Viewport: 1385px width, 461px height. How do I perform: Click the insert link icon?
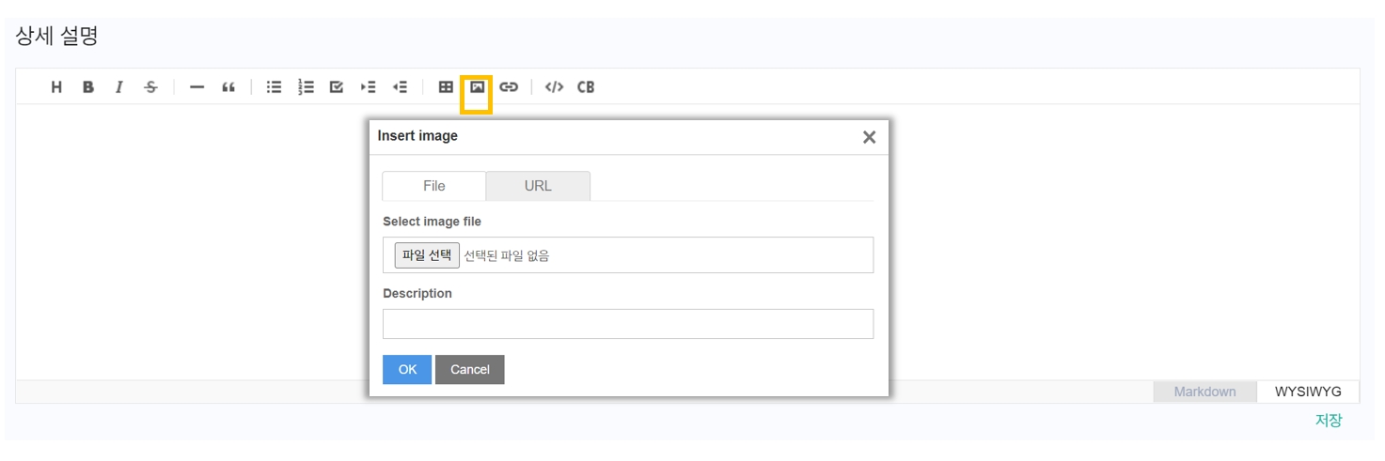509,87
